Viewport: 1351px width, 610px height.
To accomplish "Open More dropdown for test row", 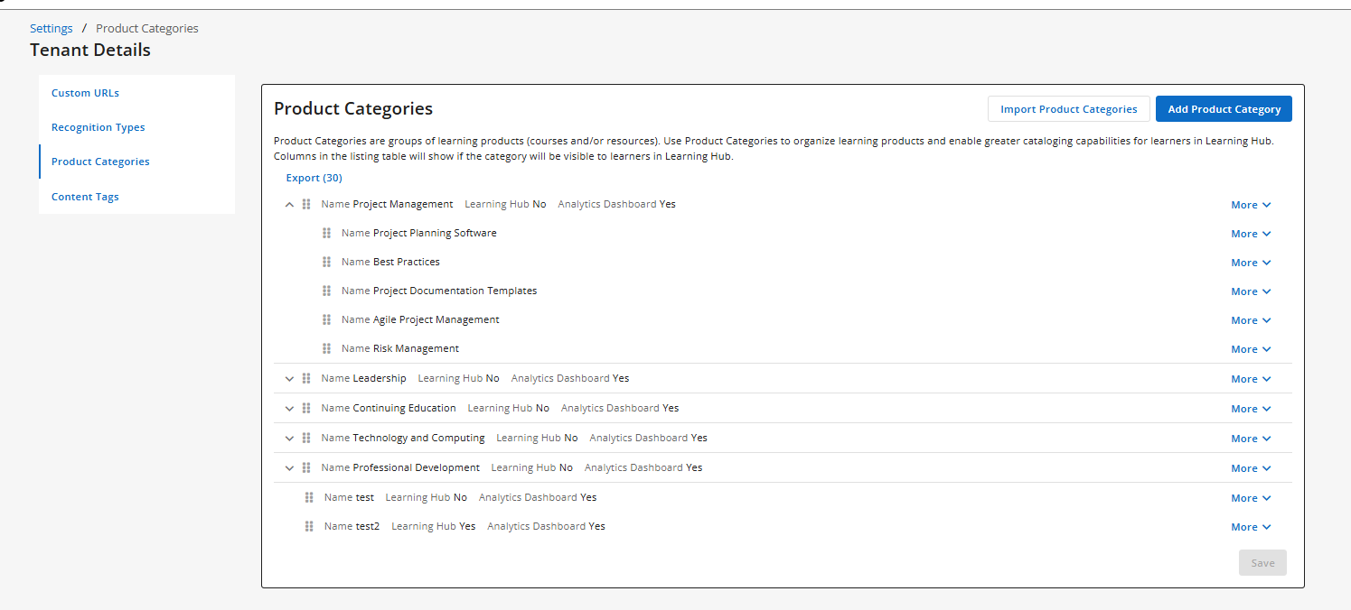I will click(1251, 498).
